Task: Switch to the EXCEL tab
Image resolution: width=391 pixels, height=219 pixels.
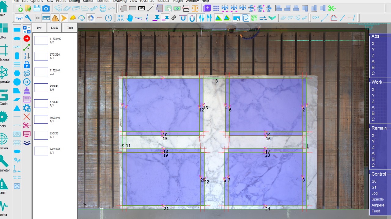Action: point(54,28)
